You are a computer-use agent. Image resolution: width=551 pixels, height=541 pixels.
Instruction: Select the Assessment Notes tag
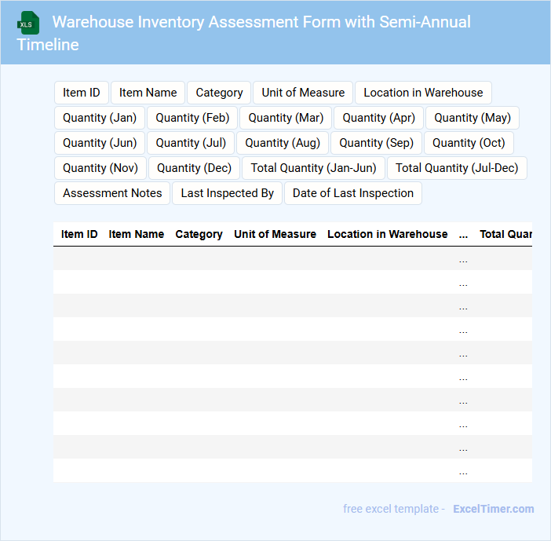112,193
